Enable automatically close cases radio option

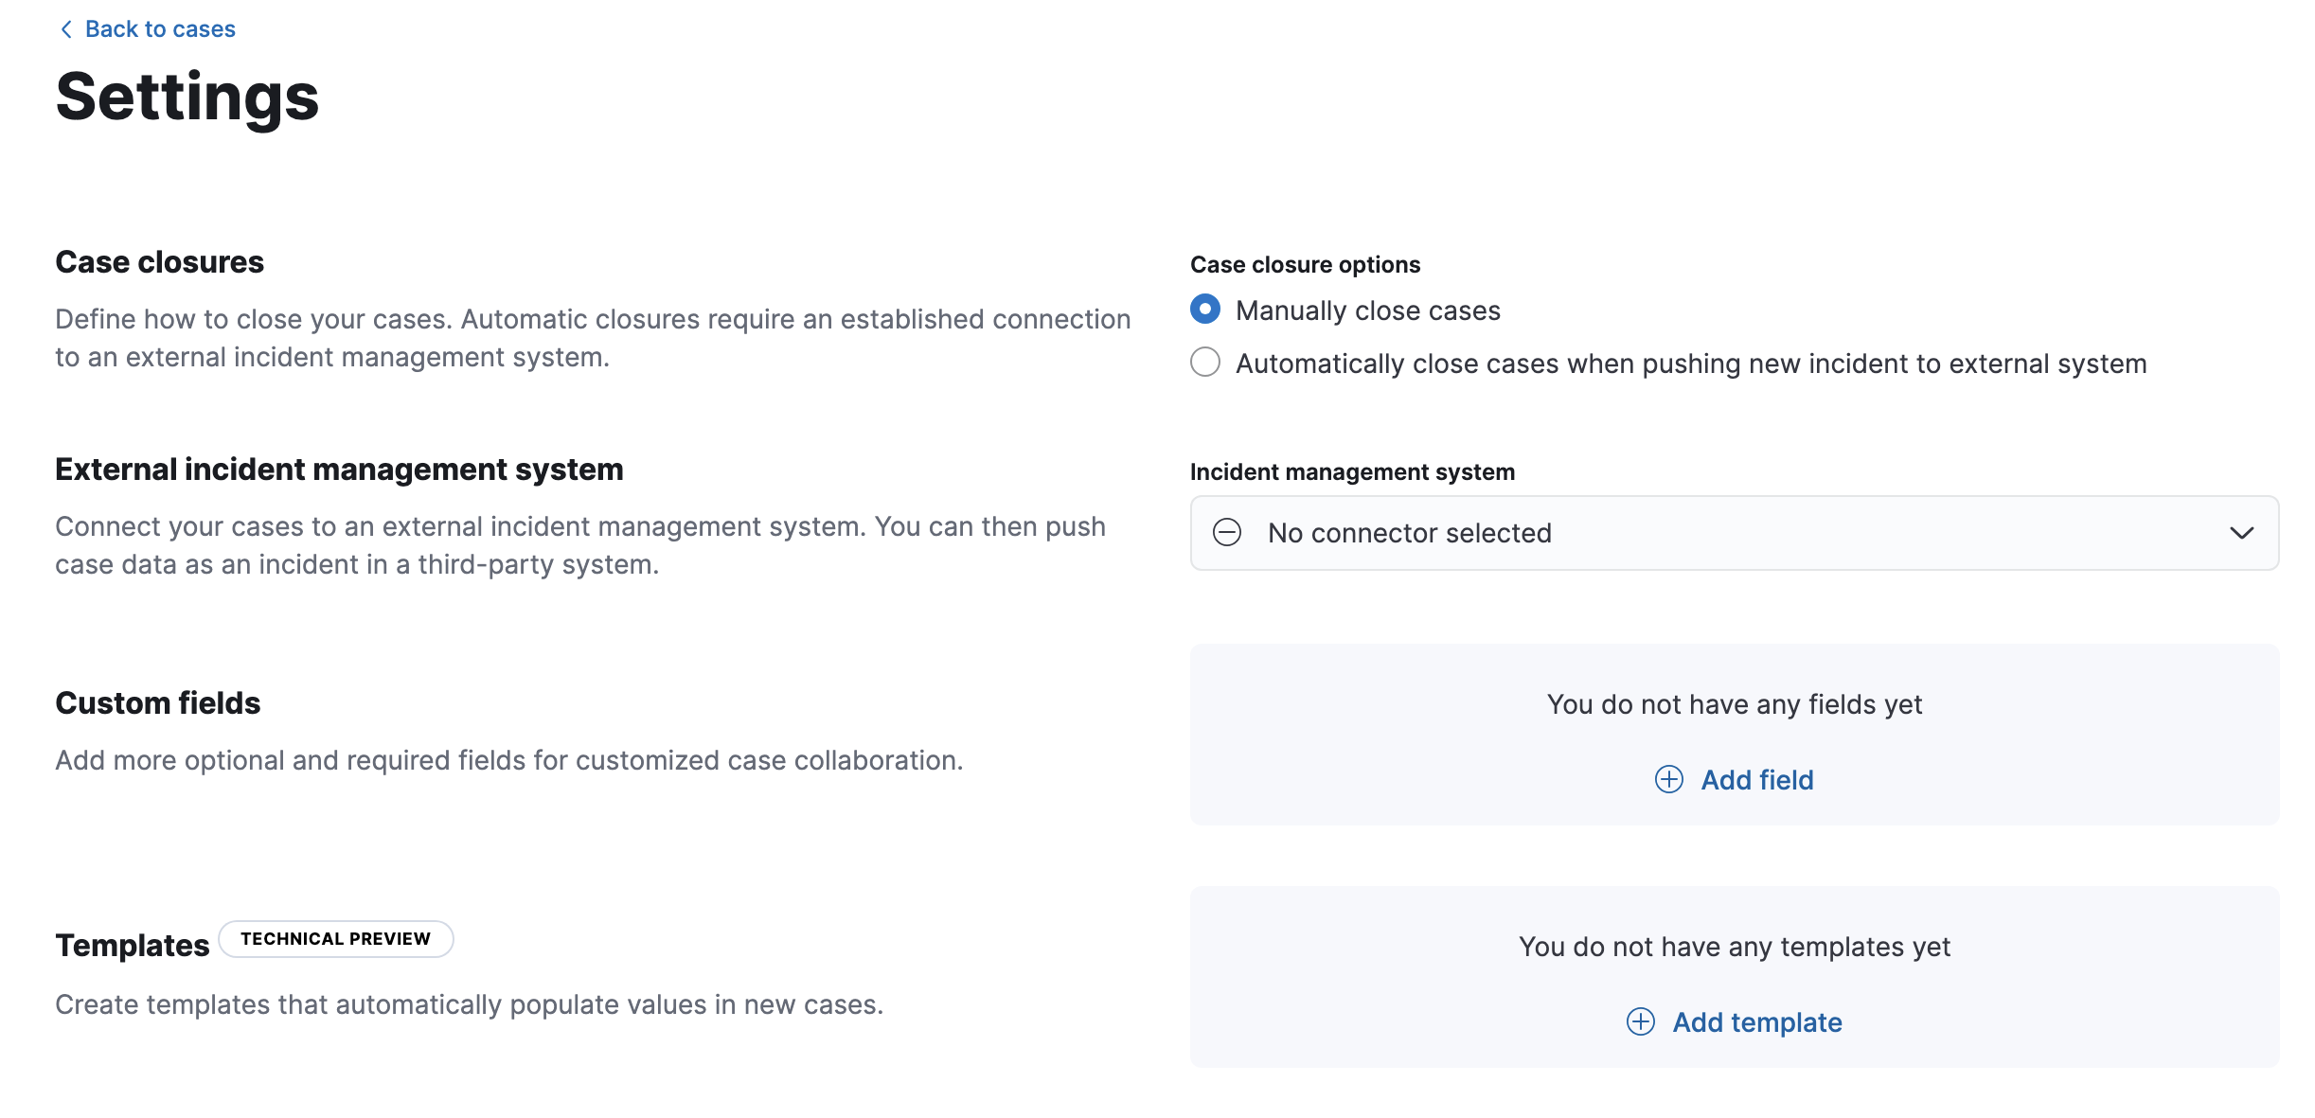coord(1204,363)
